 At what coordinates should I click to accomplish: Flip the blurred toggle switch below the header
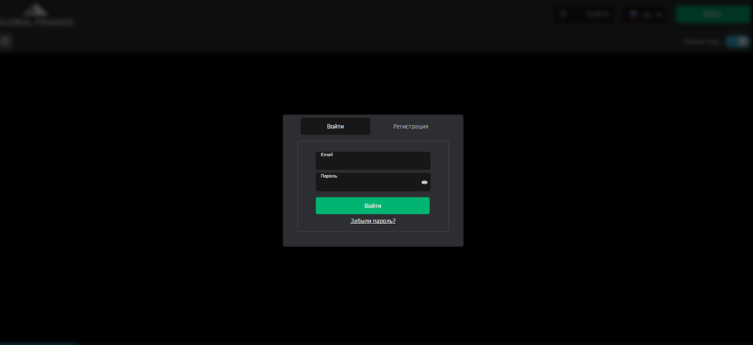pos(737,41)
